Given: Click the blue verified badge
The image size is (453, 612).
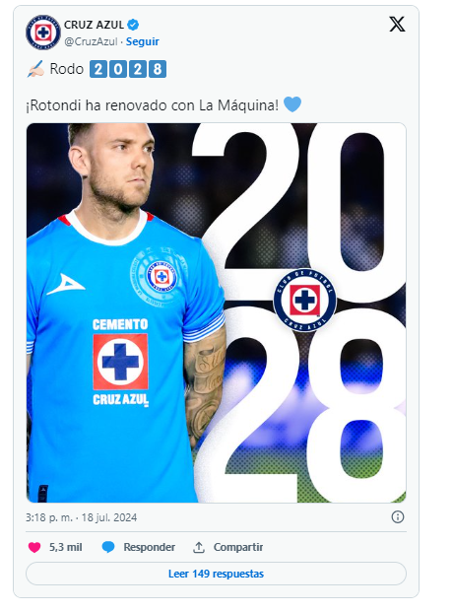Looking at the screenshot, I should coord(134,25).
